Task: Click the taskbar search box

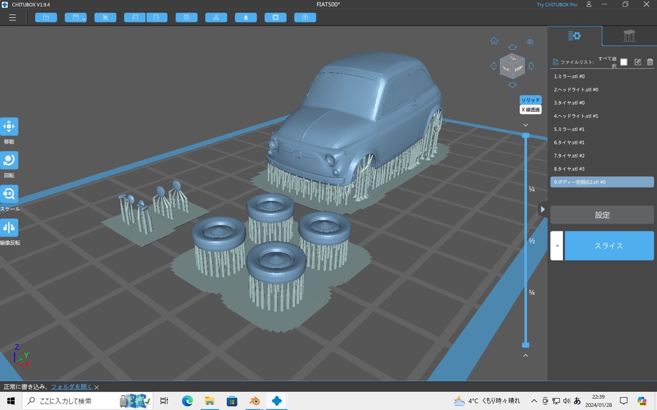Action: tap(87, 401)
